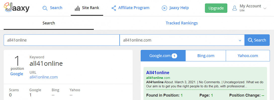The image size is (274, 100).
Task: Click the domain field all41online.com
Action: tap(182, 40)
